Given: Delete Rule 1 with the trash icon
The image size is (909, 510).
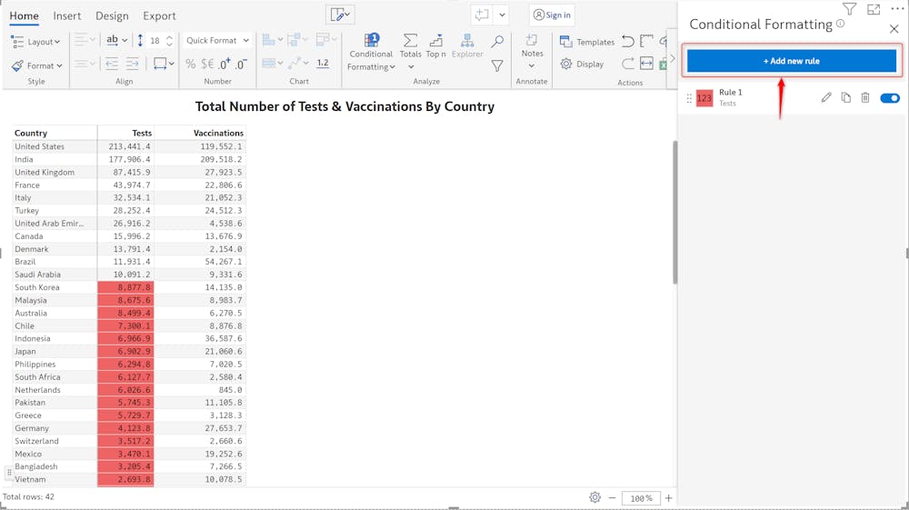Looking at the screenshot, I should tap(865, 97).
